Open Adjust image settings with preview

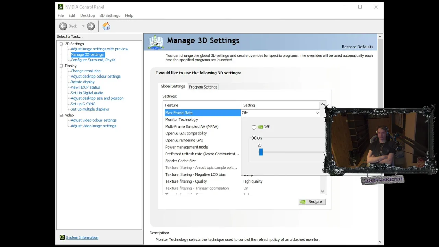click(x=99, y=49)
